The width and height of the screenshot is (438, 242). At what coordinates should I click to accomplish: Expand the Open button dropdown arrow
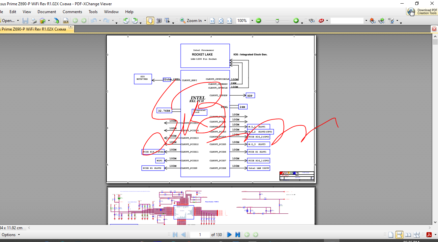[17, 21]
